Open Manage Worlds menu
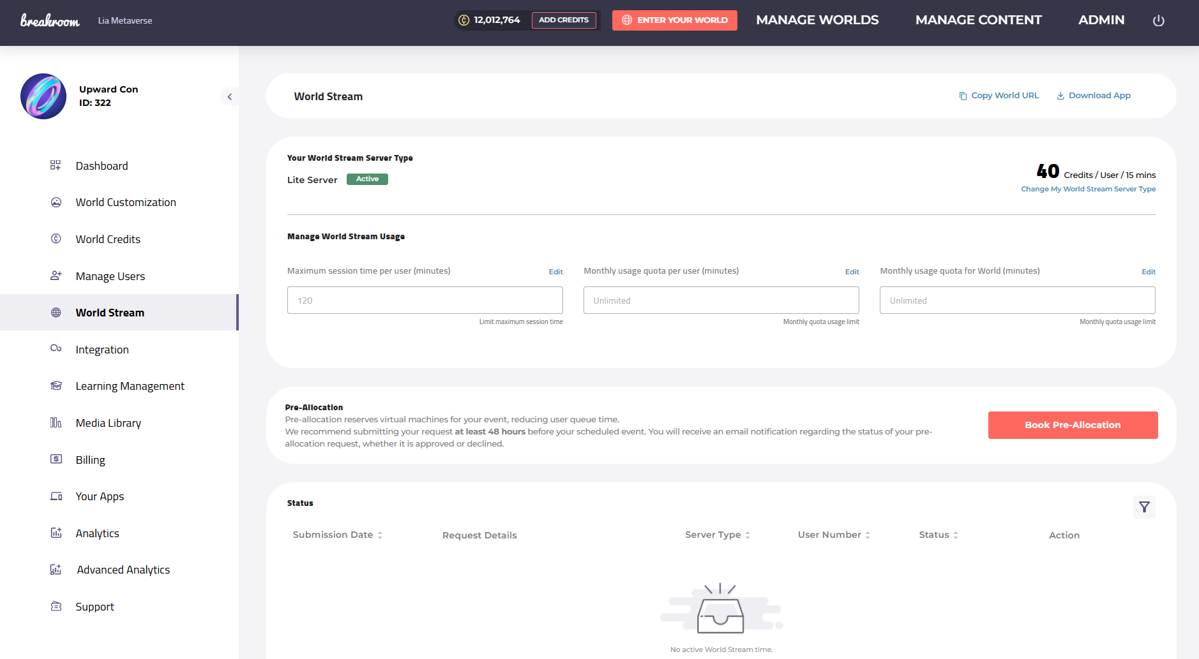This screenshot has width=1199, height=659. (x=817, y=20)
